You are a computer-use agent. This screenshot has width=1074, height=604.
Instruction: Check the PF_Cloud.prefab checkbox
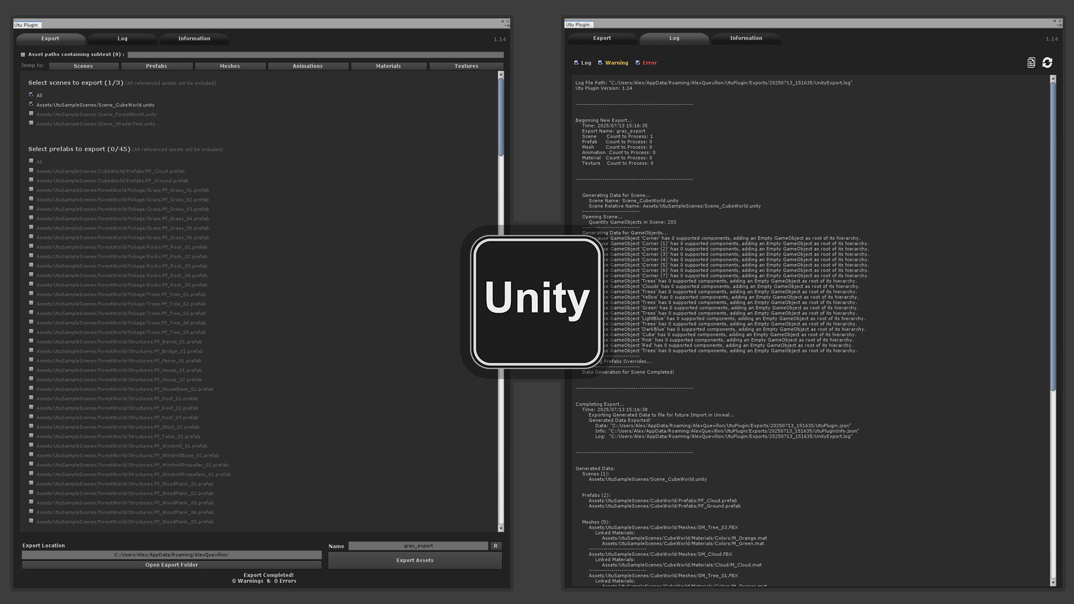tap(31, 171)
